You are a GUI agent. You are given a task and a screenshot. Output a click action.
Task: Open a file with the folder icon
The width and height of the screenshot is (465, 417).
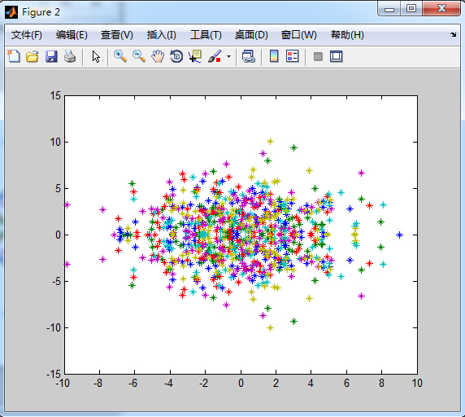[33, 56]
